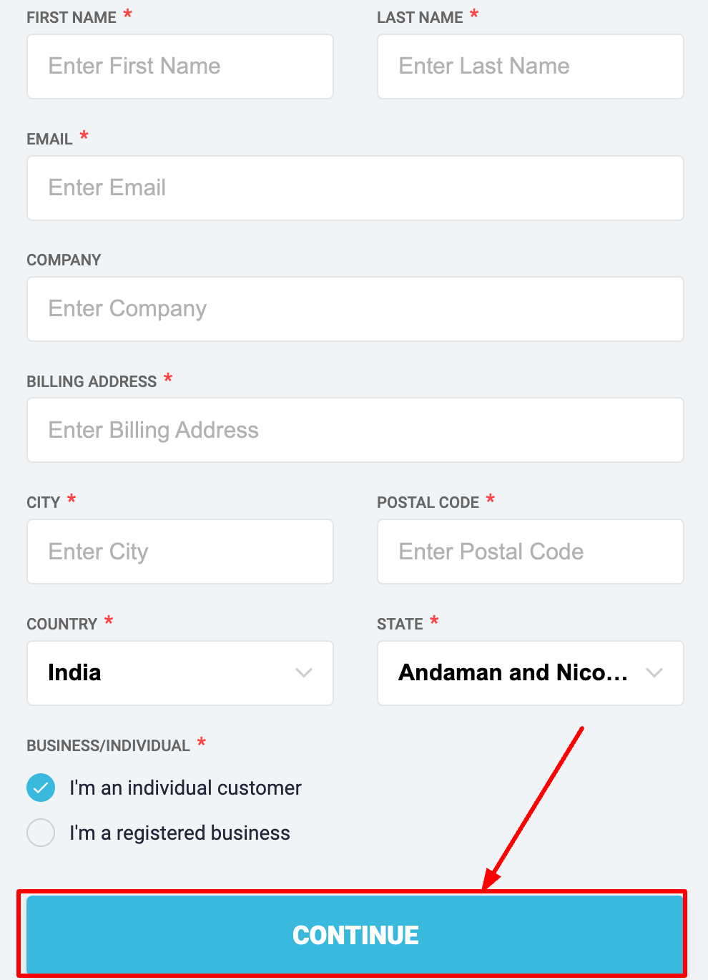Click the STATE label above the dropdown
The image size is (708, 980).
point(400,624)
